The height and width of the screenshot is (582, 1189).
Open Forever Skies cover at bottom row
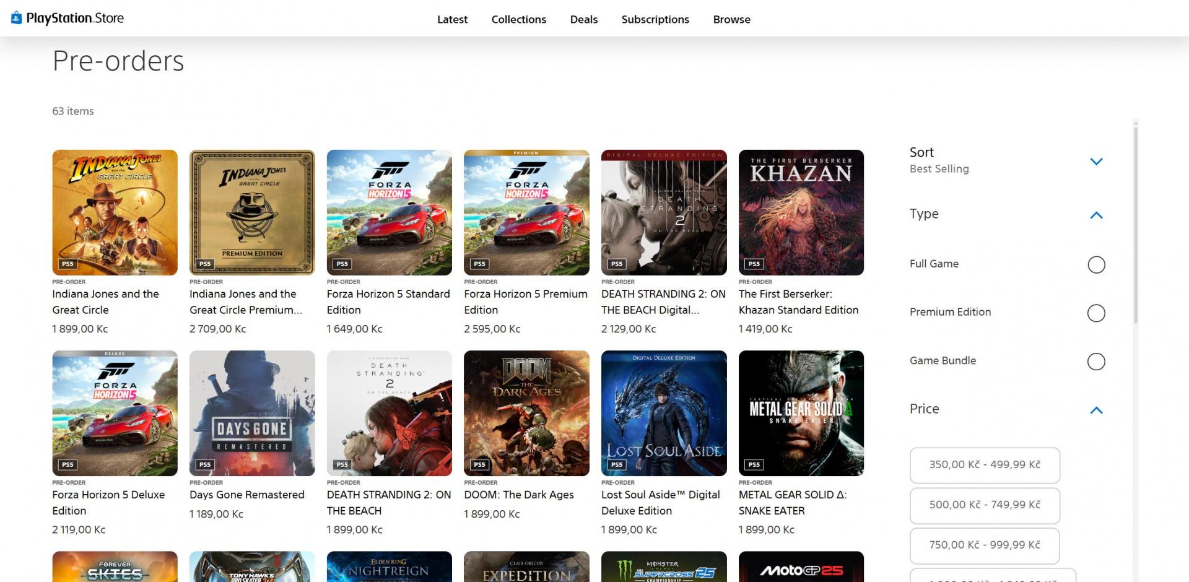click(115, 567)
